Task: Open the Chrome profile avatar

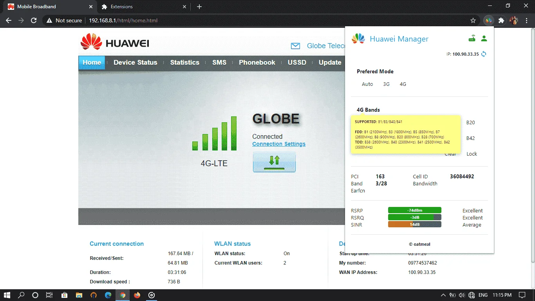Action: [513, 20]
